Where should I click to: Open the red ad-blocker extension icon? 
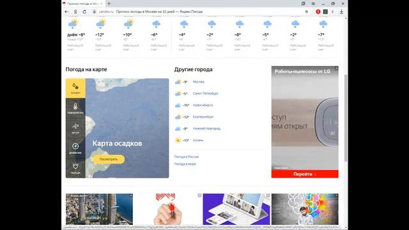point(318,11)
